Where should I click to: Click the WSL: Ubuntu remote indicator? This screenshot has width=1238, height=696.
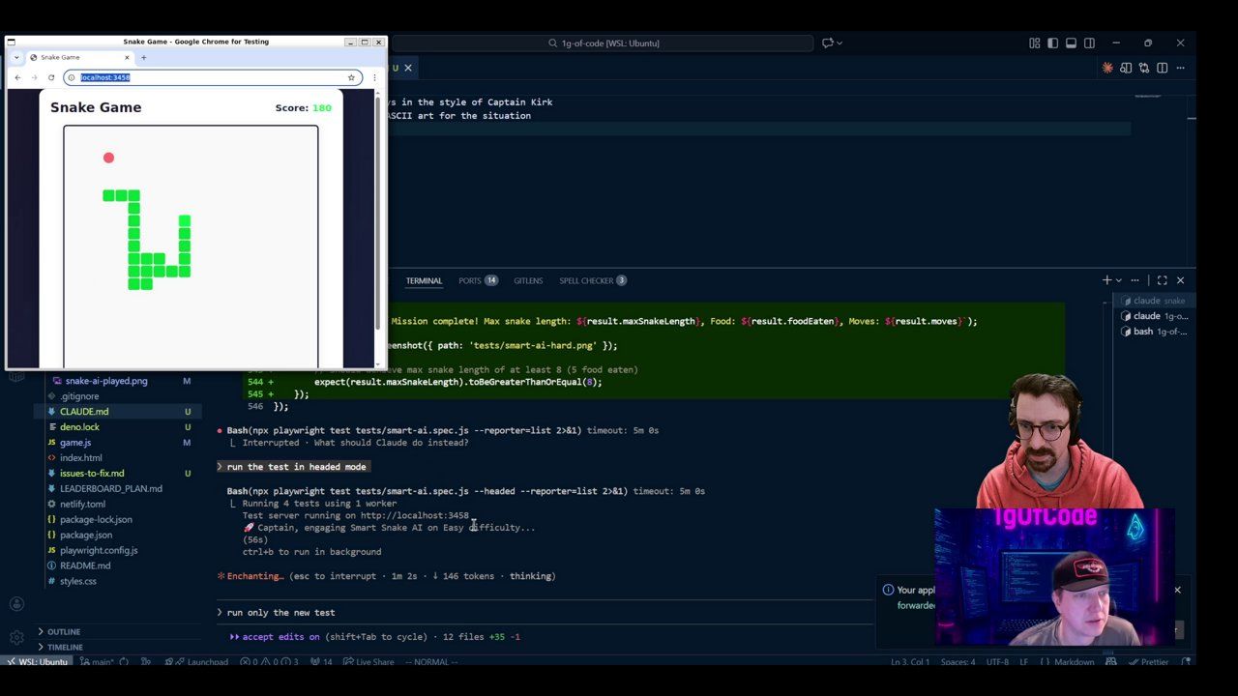coord(37,662)
